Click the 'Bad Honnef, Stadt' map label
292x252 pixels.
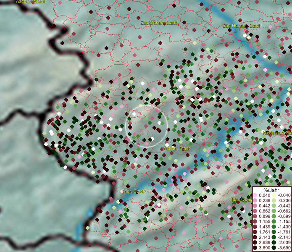(241, 26)
